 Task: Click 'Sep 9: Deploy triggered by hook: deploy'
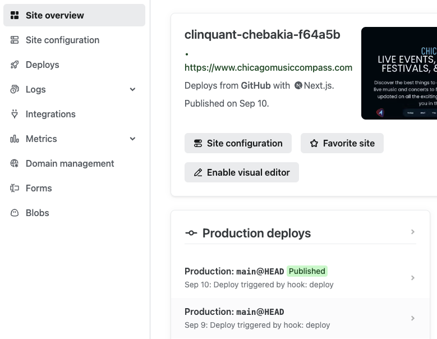click(257, 325)
